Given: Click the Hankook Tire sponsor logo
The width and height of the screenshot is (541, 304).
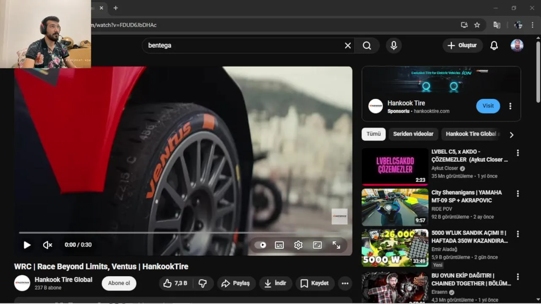Looking at the screenshot, I should (x=375, y=106).
